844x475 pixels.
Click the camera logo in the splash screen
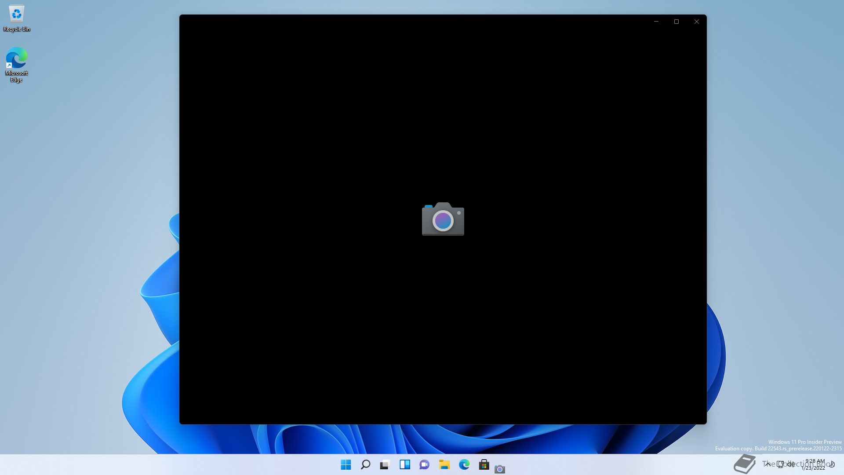(x=443, y=219)
